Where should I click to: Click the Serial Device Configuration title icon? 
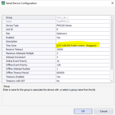pos(3,3)
